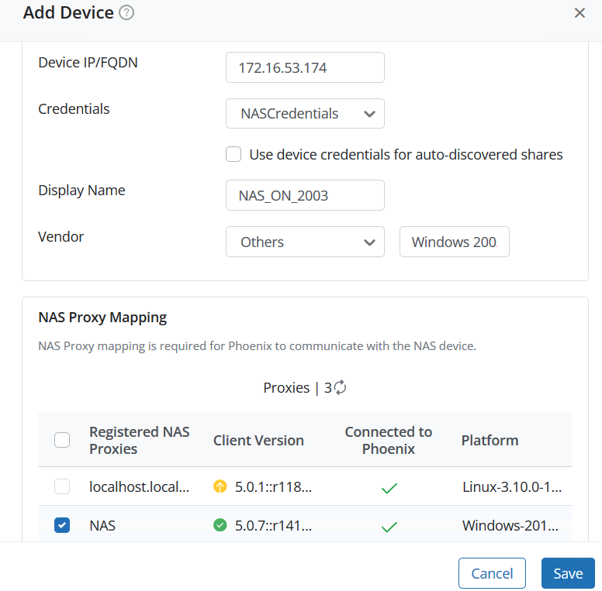Click the yellow upgrade icon for localhost proxy
602x591 pixels.
click(x=220, y=487)
